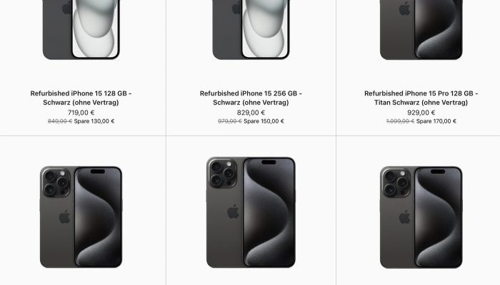Click the 929,00 € price
This screenshot has height=285, width=500.
(x=421, y=113)
